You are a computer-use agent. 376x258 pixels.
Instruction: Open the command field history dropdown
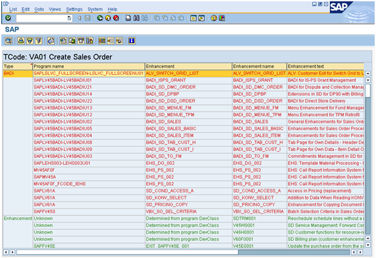point(69,18)
